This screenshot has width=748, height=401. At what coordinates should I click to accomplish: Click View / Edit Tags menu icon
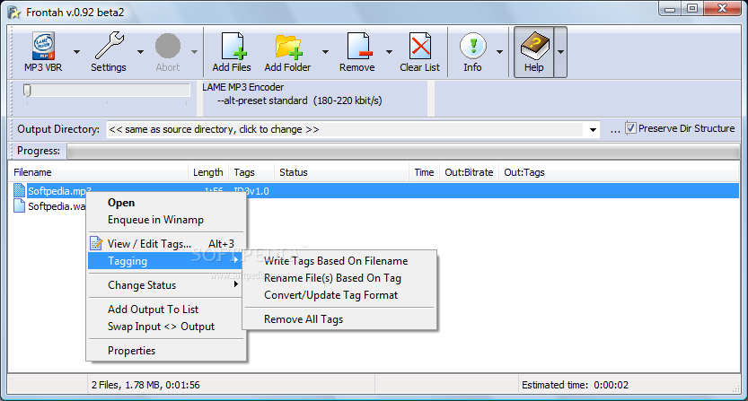(96, 243)
